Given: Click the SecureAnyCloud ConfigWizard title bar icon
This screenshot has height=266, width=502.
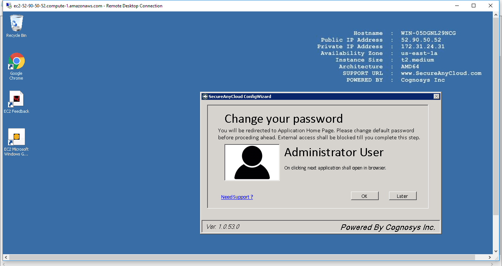Looking at the screenshot, I should 205,97.
